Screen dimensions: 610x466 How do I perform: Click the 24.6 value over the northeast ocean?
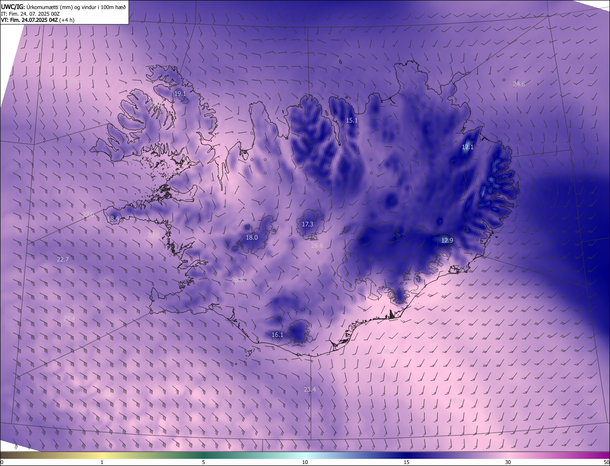(x=519, y=84)
